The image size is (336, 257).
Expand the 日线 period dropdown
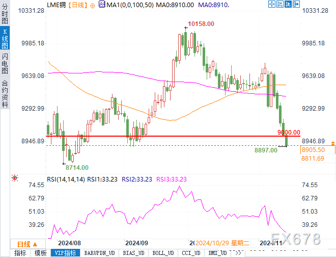27,244
